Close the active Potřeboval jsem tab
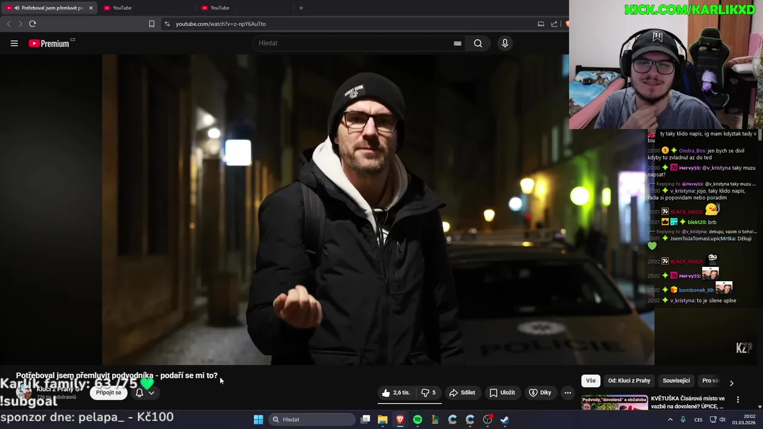 (x=91, y=8)
